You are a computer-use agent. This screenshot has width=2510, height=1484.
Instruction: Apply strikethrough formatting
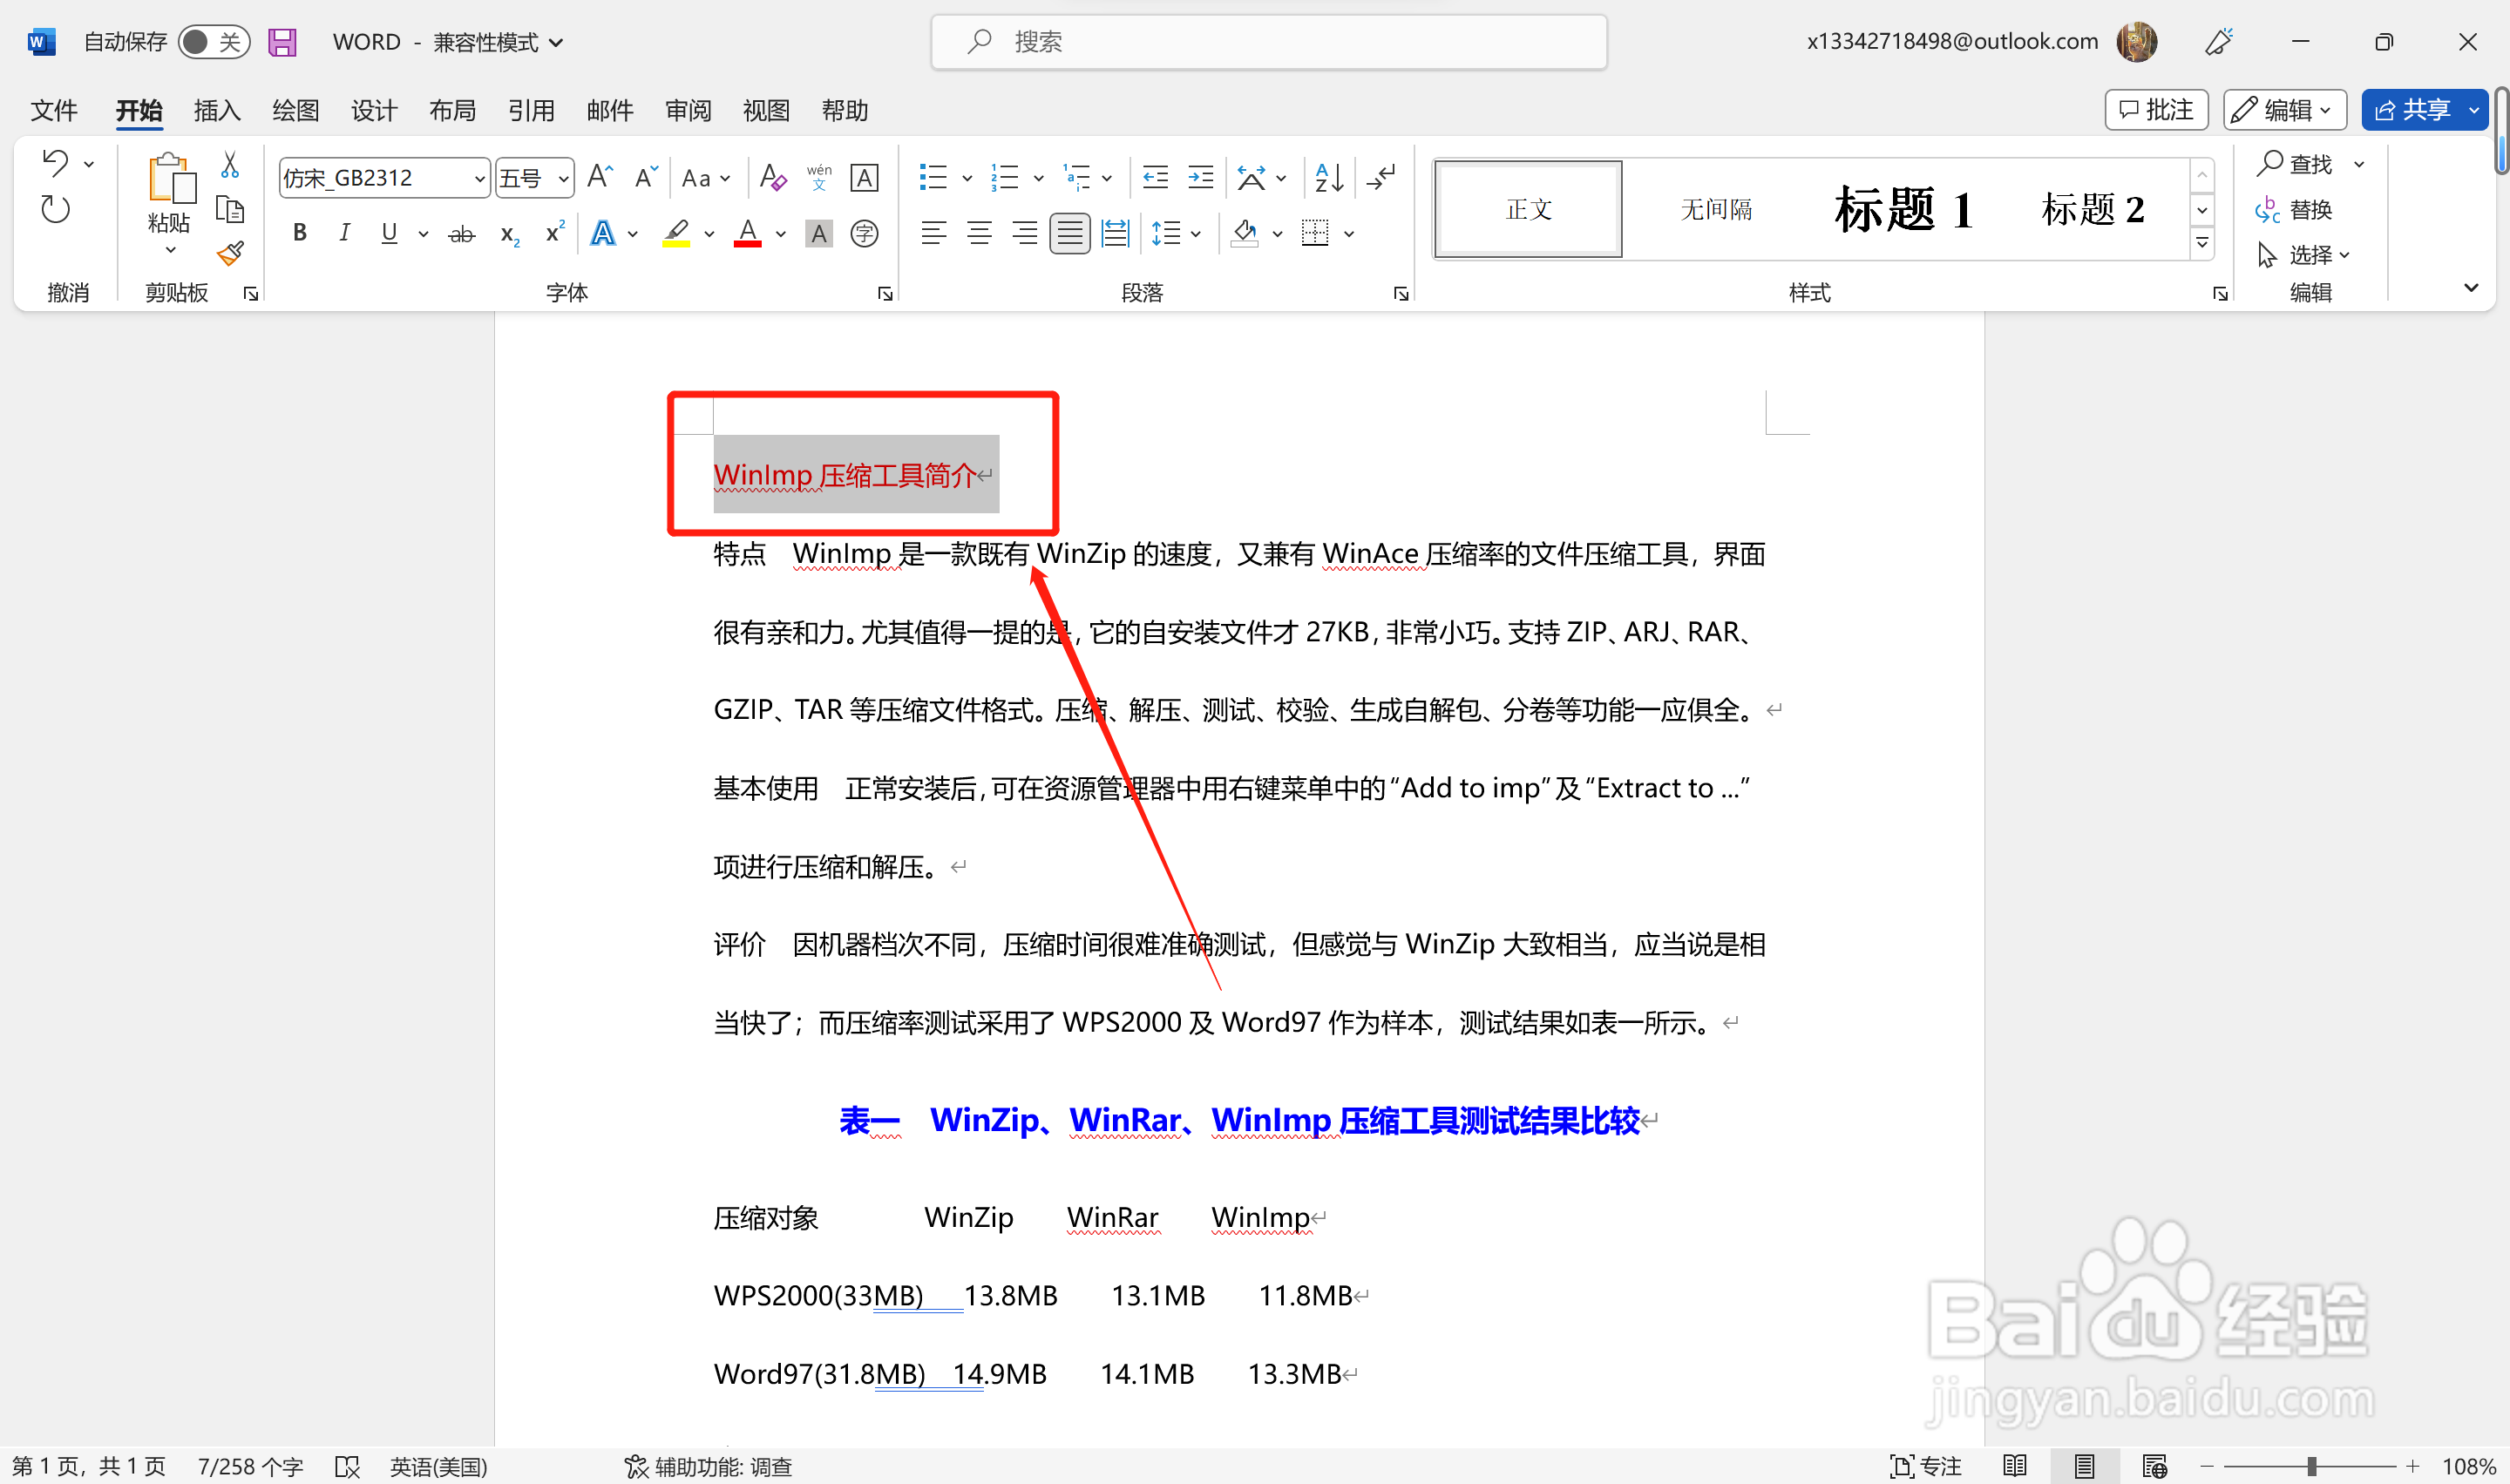point(461,234)
